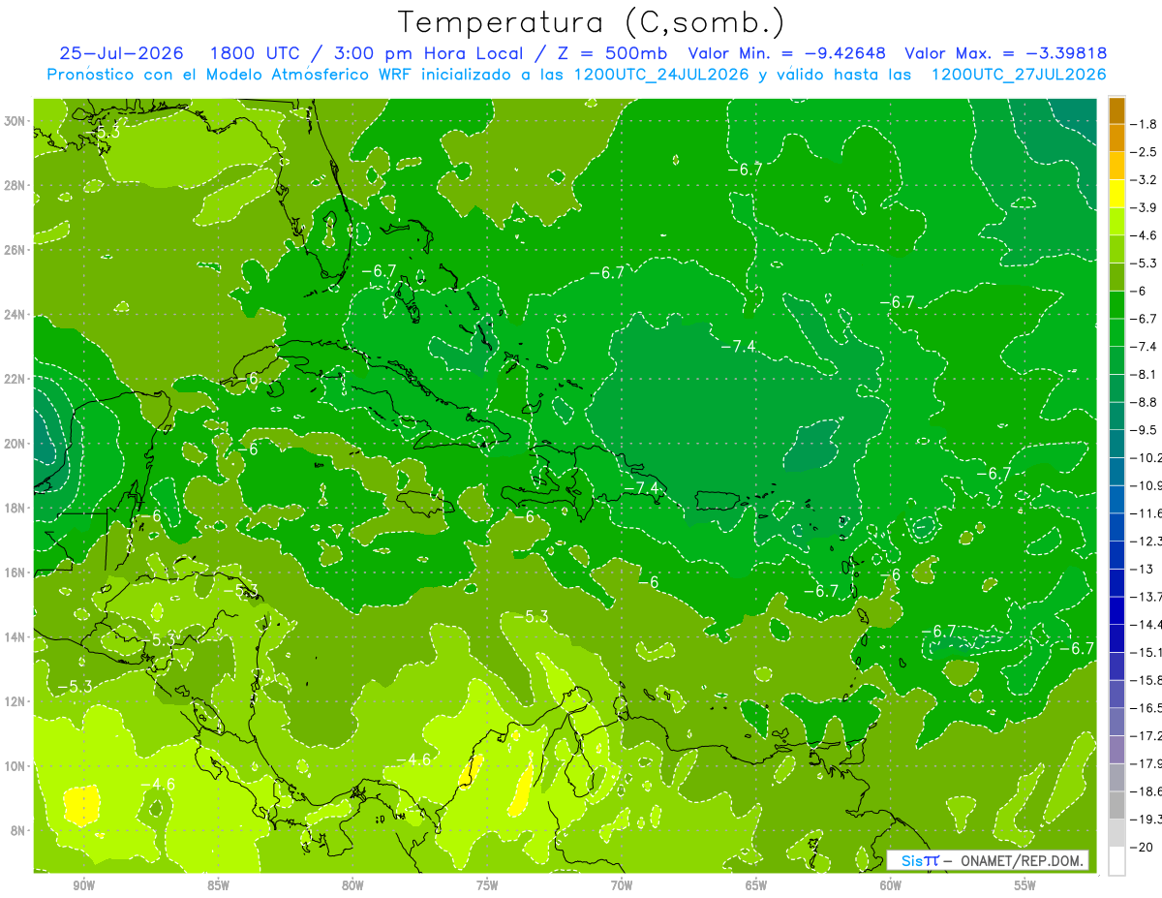This screenshot has height=898, width=1162.
Task: Click the "1200UTC_27JUL2026" valid-until timestamp
Action: pos(1019,75)
